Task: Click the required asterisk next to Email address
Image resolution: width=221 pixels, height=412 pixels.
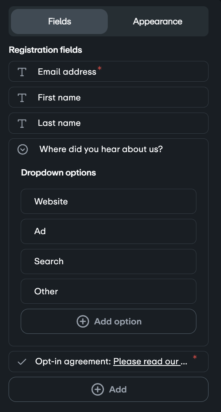Action: pos(100,68)
